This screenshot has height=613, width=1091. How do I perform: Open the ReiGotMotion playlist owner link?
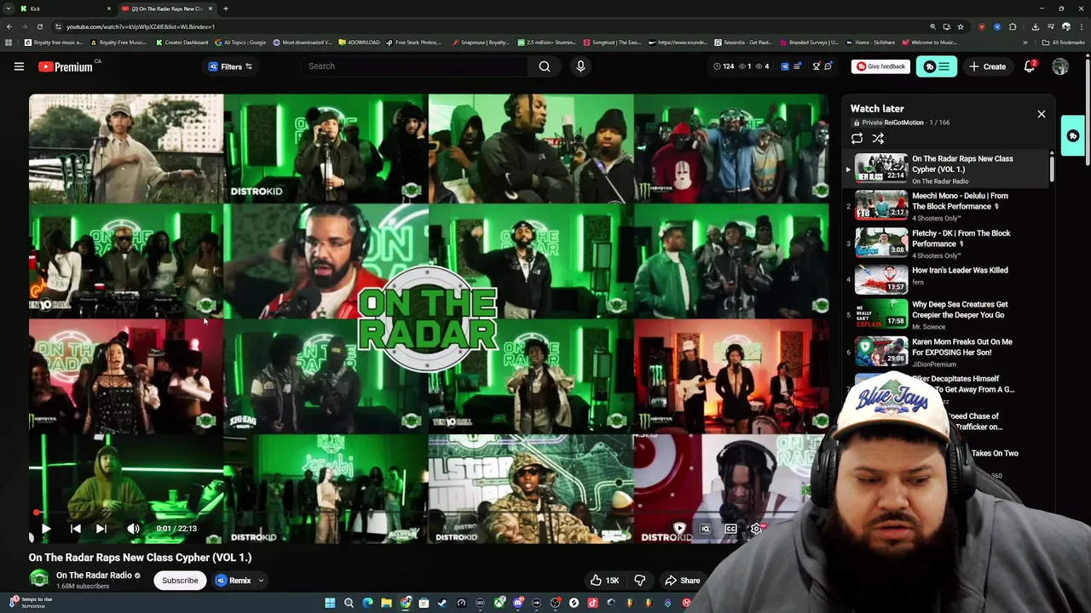coord(903,123)
